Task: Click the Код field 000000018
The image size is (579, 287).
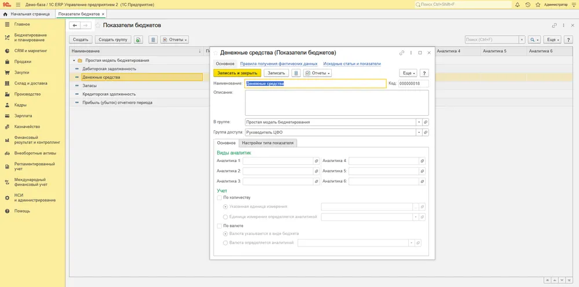Action: tap(413, 83)
